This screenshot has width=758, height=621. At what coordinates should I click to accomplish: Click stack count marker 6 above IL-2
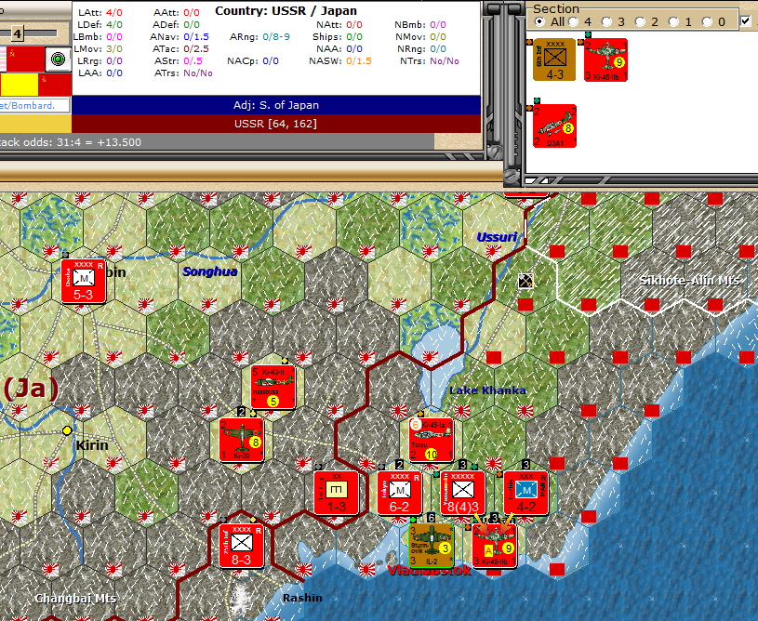click(432, 518)
